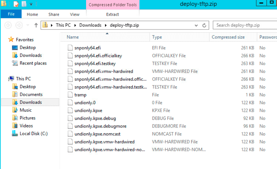This screenshot has height=169, width=277.
Task: Switch to the View ribbon tab
Action: pyautogui.click(x=74, y=14)
